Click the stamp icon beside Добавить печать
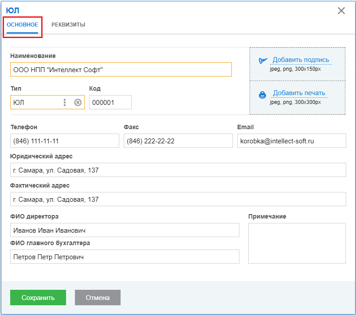 click(x=262, y=95)
